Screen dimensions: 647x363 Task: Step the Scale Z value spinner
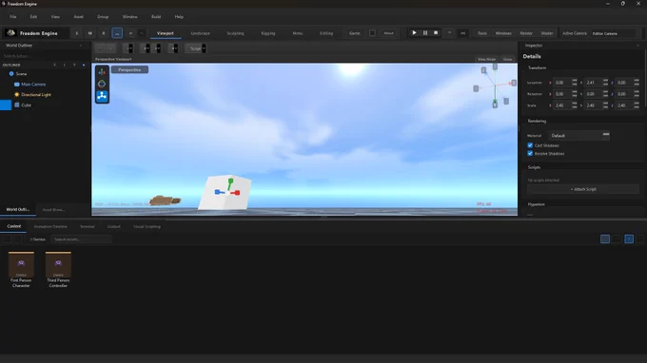click(x=637, y=105)
